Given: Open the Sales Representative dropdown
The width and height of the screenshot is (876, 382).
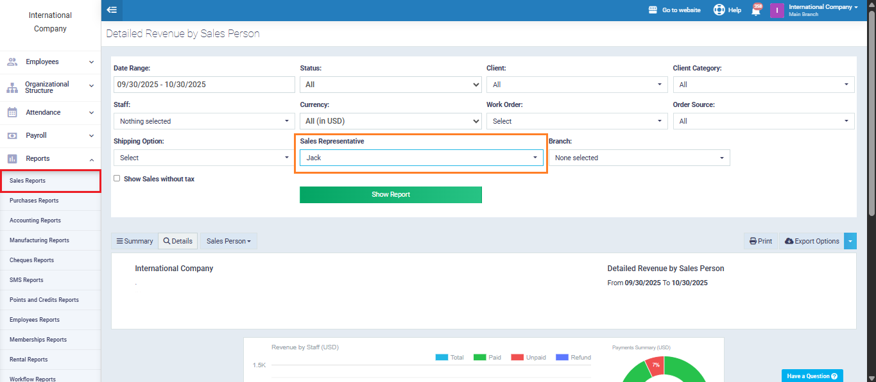Looking at the screenshot, I should pos(421,158).
